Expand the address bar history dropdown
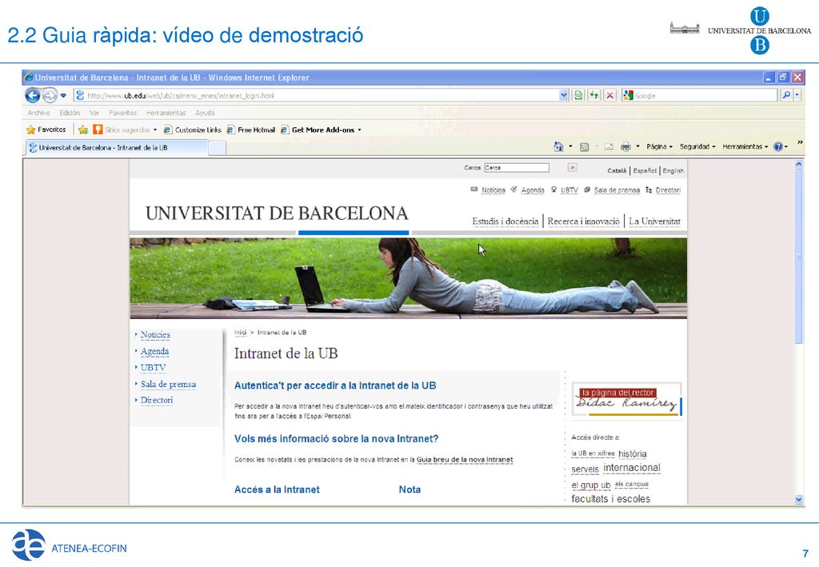Image resolution: width=819 pixels, height=567 pixels. 564,95
